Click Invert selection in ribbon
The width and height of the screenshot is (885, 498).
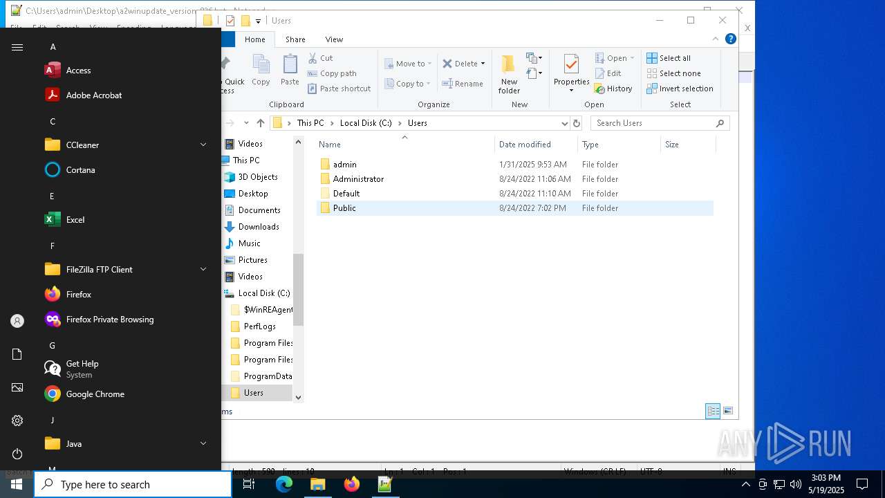tap(680, 89)
